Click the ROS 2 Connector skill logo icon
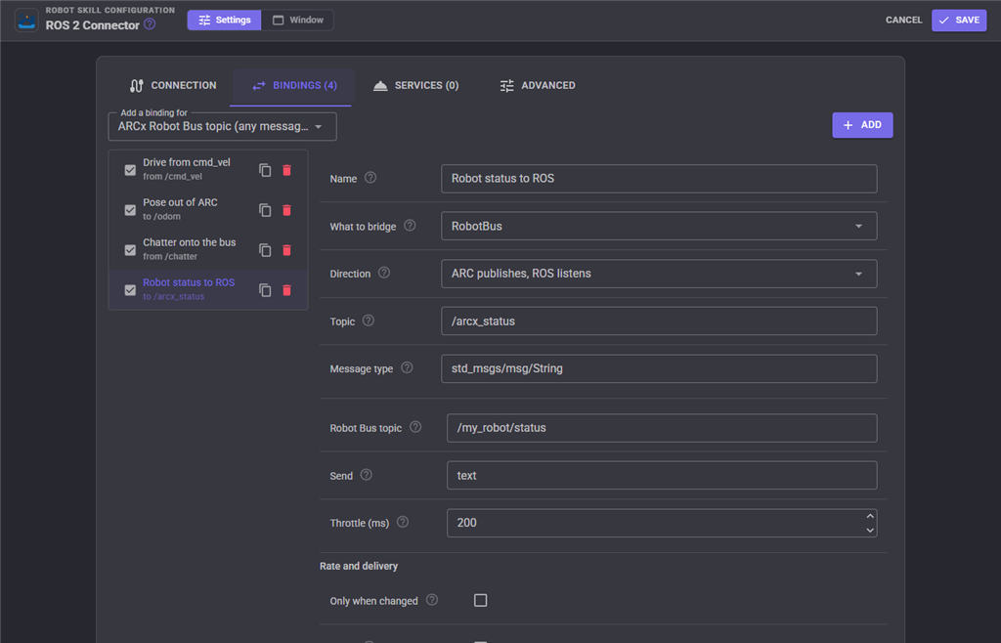Screen dimensions: 1001x643 coord(26,20)
